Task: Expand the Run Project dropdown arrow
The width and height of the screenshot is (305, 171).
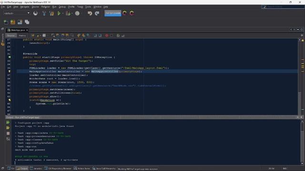Action: 62,13
